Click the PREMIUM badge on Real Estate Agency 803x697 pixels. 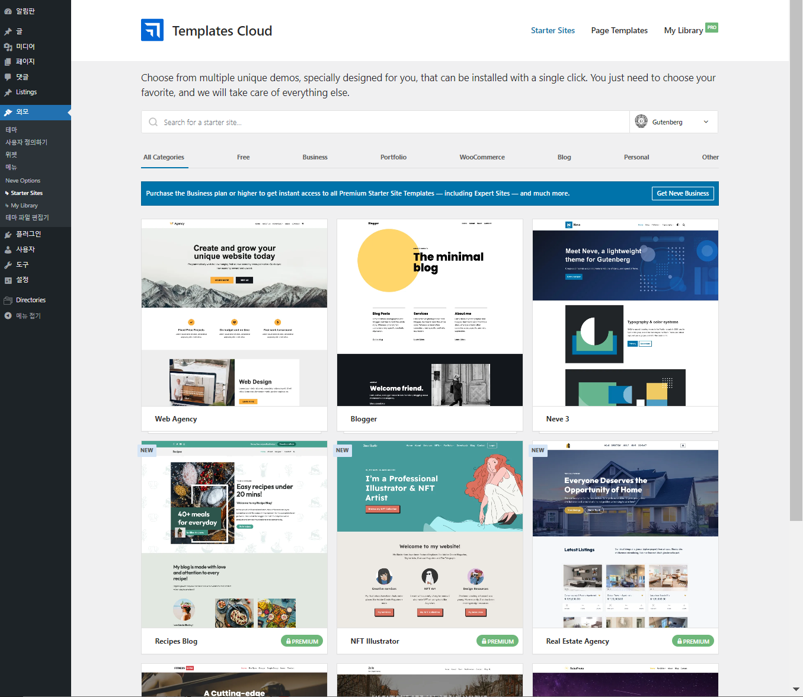[693, 641]
